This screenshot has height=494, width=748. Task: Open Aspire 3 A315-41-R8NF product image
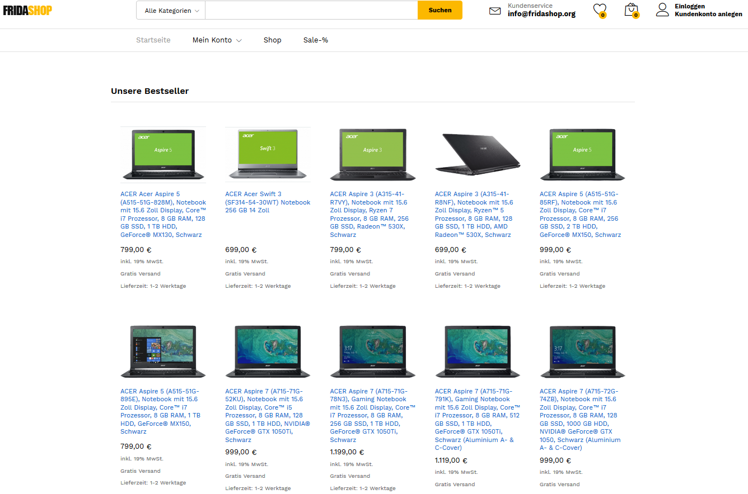478,155
